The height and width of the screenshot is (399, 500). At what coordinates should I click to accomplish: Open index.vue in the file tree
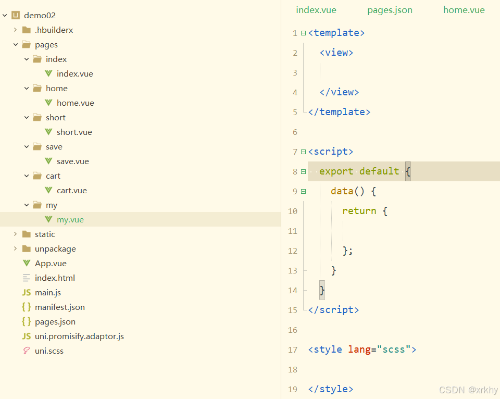point(75,73)
